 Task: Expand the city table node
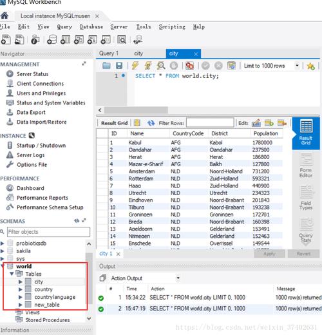click(21, 282)
